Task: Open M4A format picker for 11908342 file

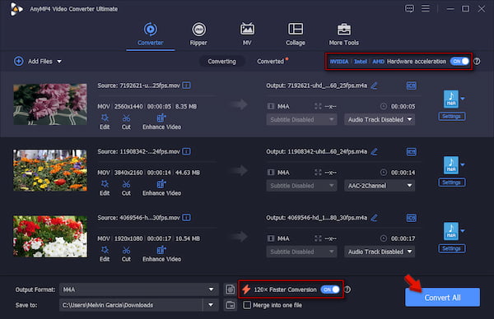Action: (454, 165)
